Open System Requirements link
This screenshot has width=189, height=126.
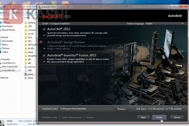tap(72, 117)
